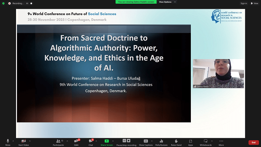Open the Participants panel
Viewport: 261px width, 147px height.
59,142
